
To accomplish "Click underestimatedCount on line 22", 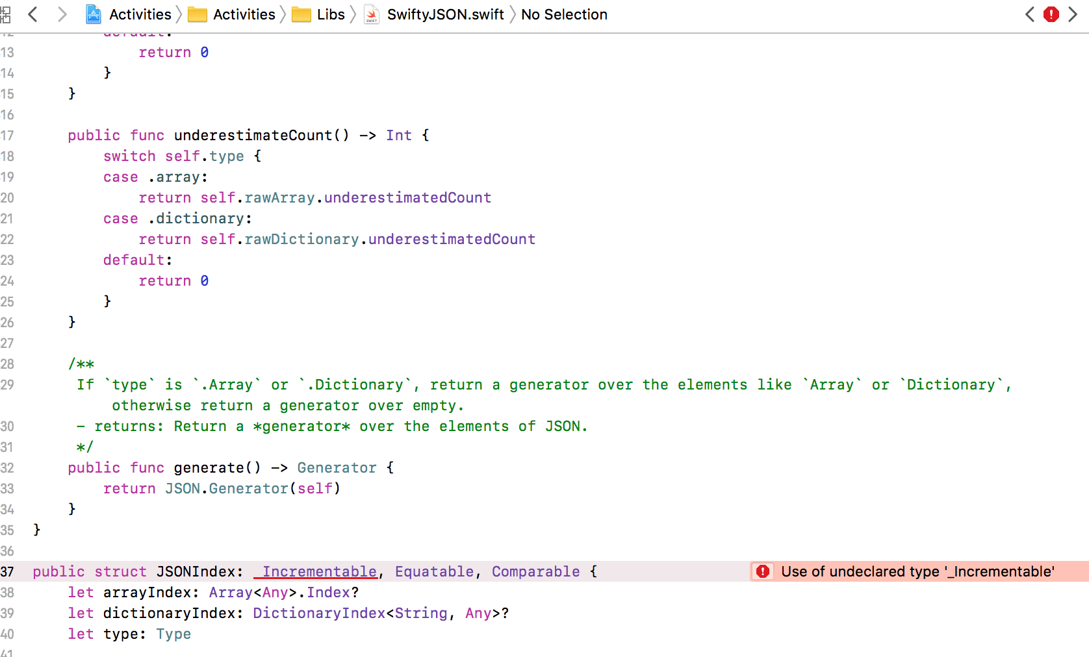I will click(x=452, y=239).
